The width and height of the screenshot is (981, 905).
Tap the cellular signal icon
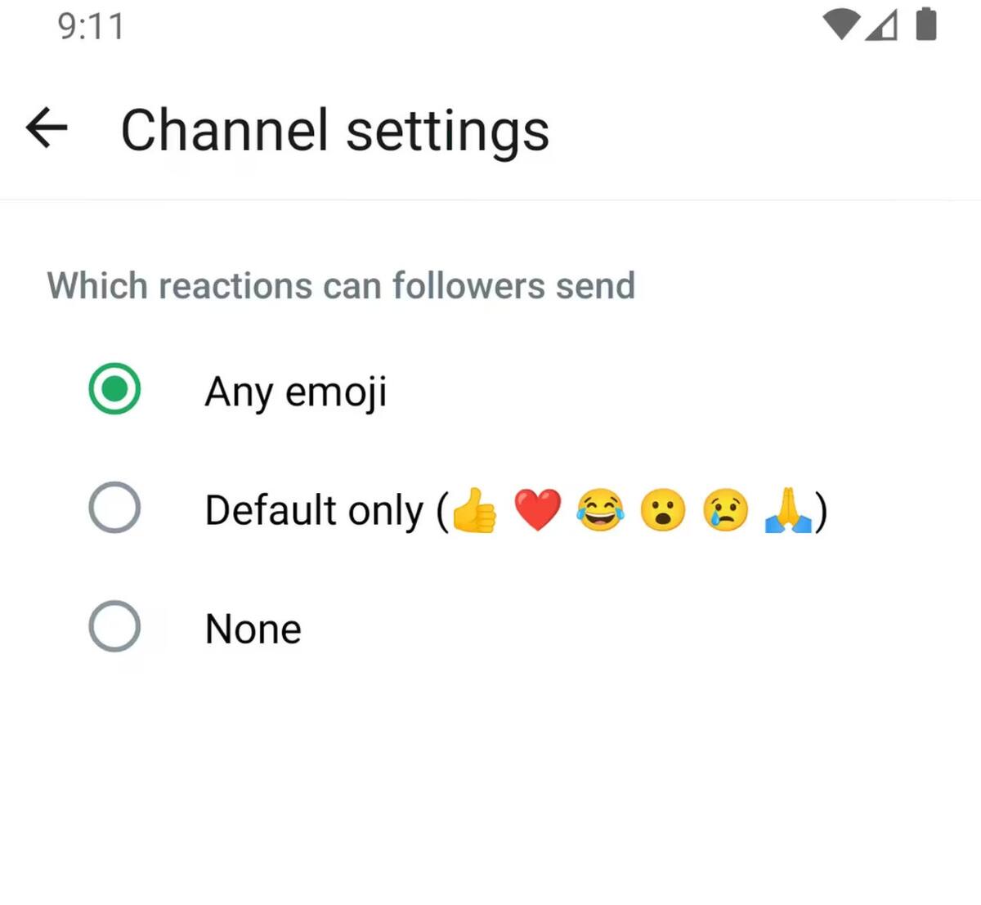(x=881, y=25)
